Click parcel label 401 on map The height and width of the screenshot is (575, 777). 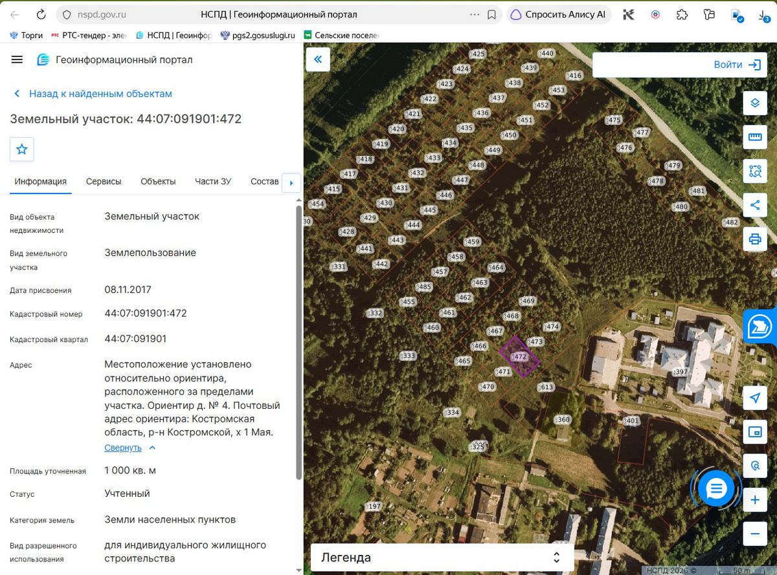click(631, 421)
